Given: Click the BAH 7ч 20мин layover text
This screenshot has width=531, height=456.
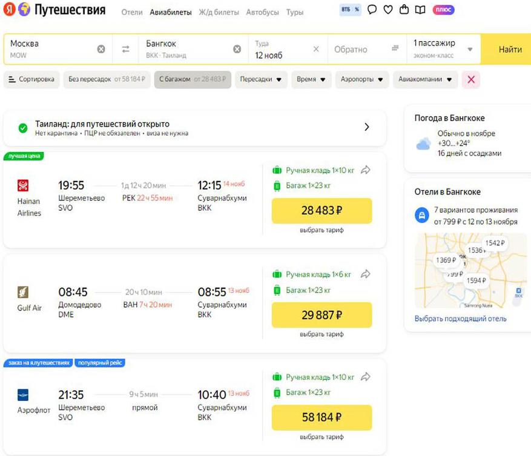Looking at the screenshot, I should click(147, 305).
